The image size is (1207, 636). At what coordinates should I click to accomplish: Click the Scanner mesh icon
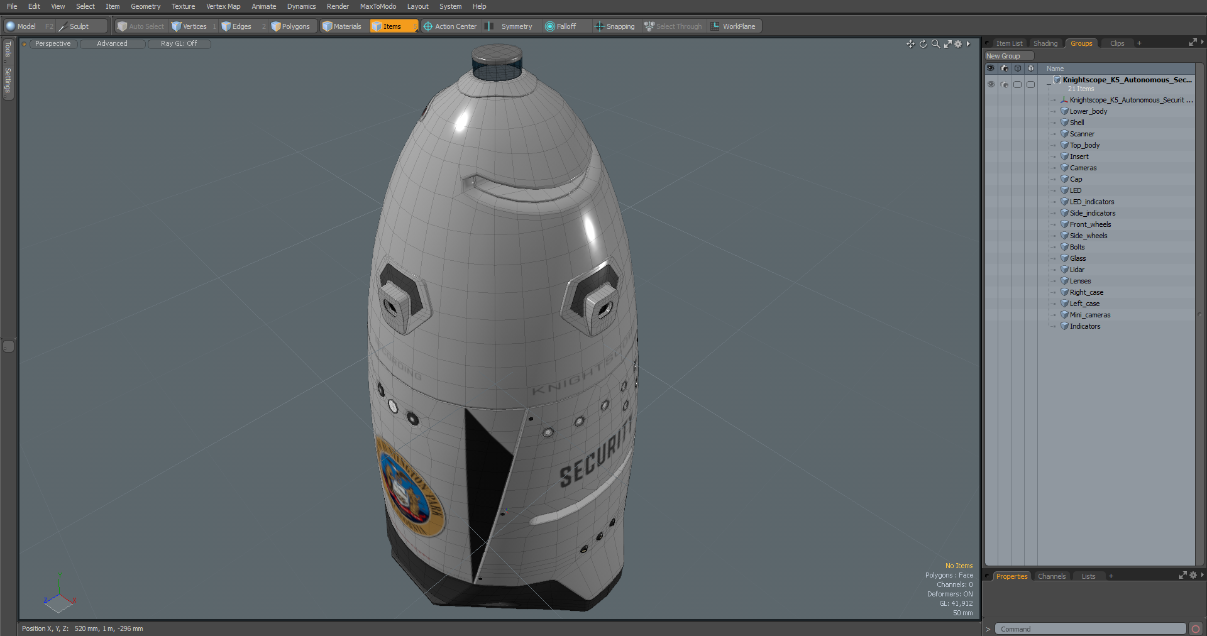click(1064, 134)
